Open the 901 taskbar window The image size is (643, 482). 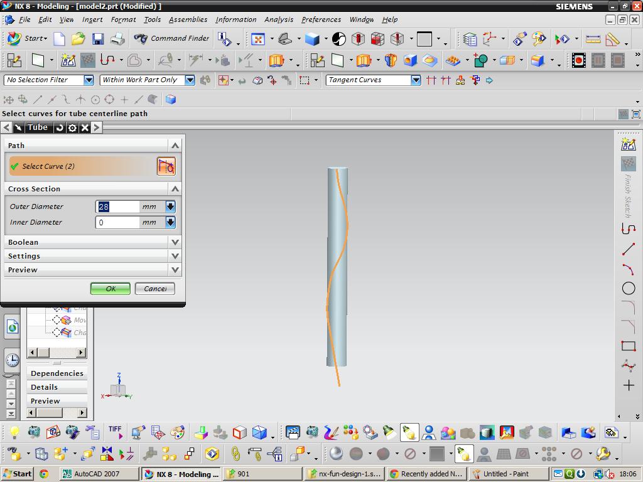point(262,474)
